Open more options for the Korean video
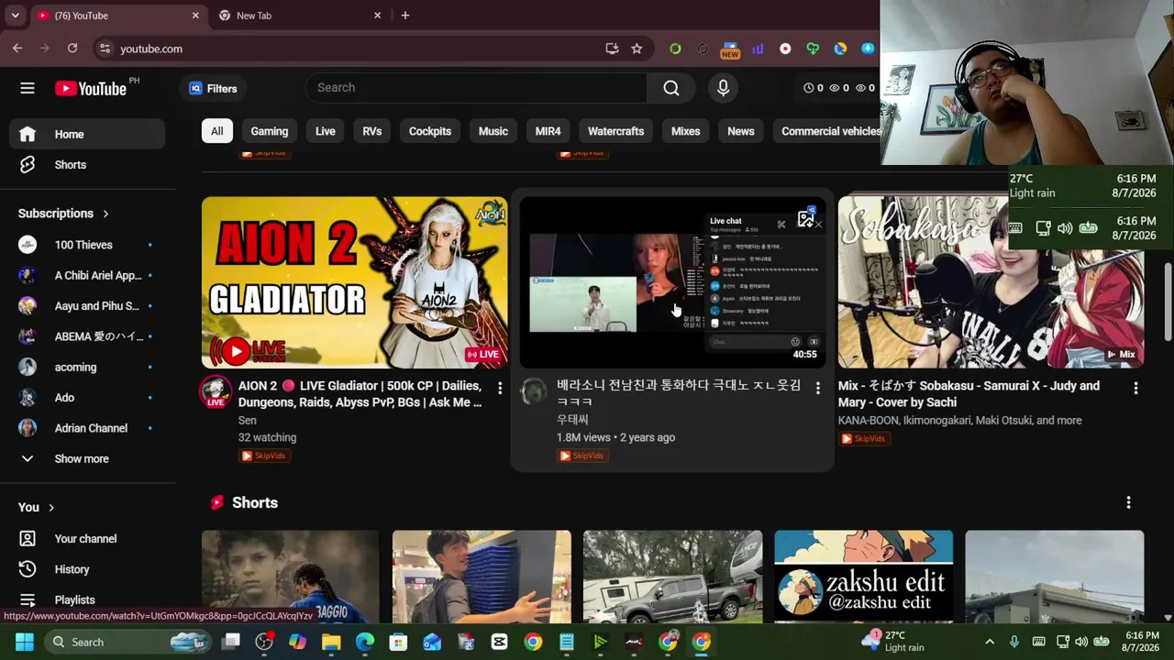Screen dimensions: 1174x660 click(x=817, y=389)
